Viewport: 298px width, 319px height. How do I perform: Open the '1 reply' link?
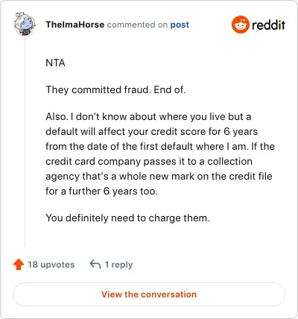coord(118,265)
